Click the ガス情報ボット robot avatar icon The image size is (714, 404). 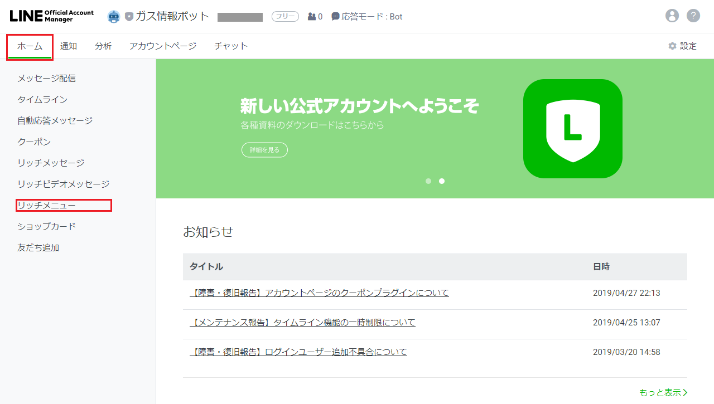click(114, 17)
